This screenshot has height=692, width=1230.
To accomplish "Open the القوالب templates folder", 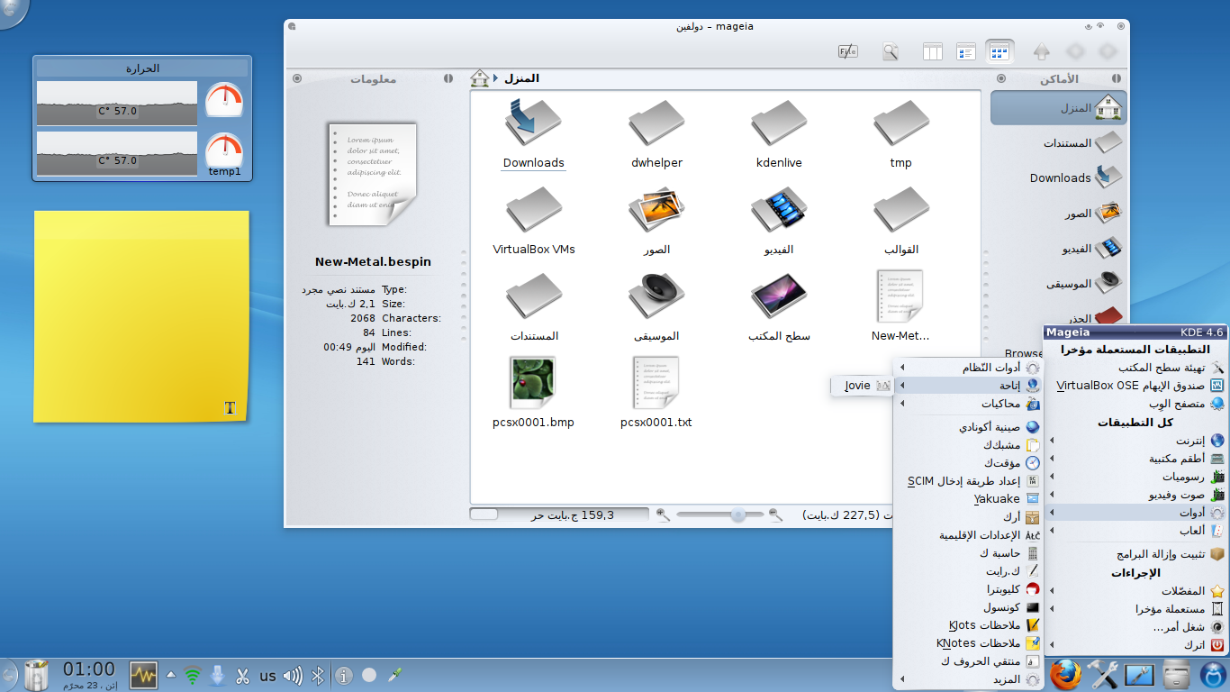I will 901,221.
